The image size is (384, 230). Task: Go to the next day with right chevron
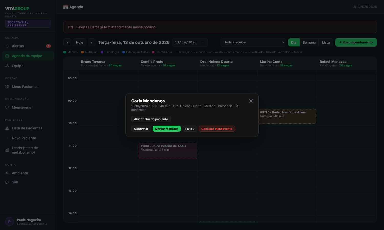92,42
